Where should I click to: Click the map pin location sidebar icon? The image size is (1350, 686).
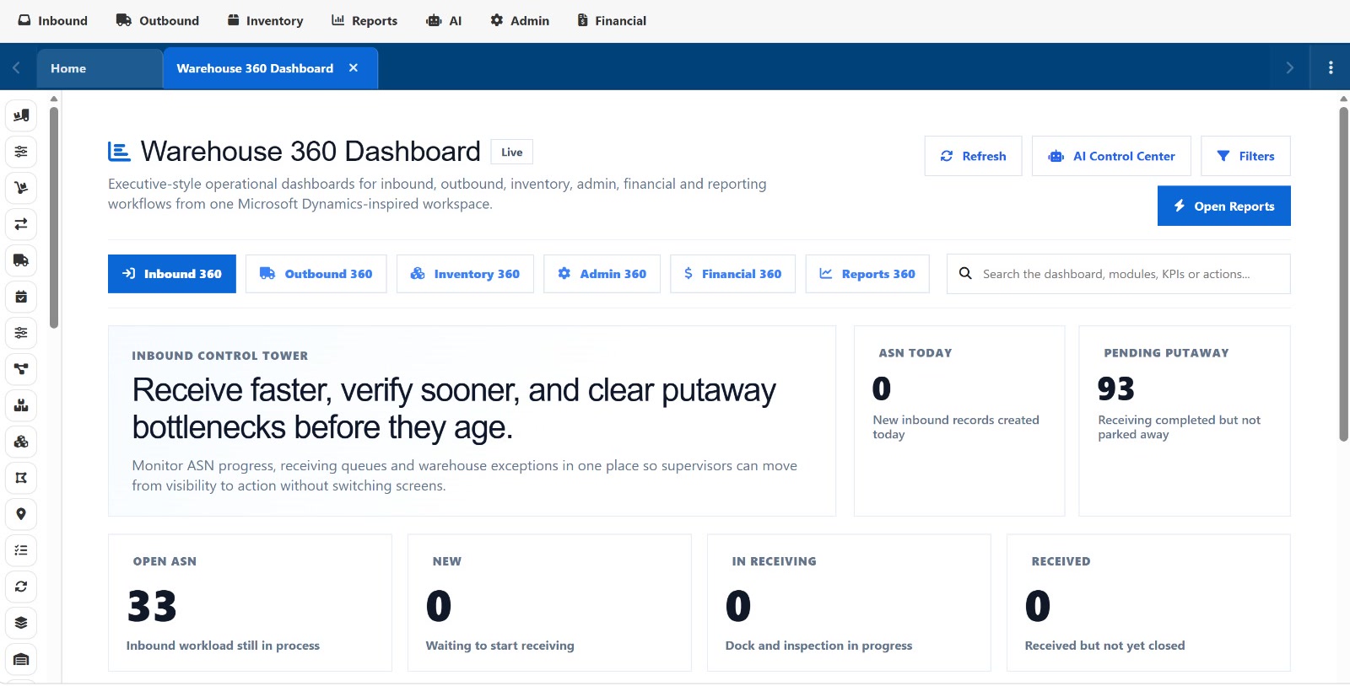point(21,514)
